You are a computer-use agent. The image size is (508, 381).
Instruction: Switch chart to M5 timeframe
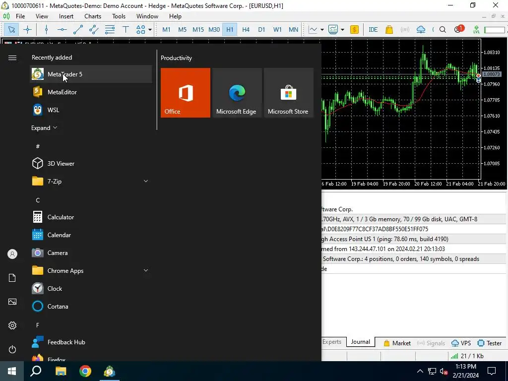[x=183, y=29]
